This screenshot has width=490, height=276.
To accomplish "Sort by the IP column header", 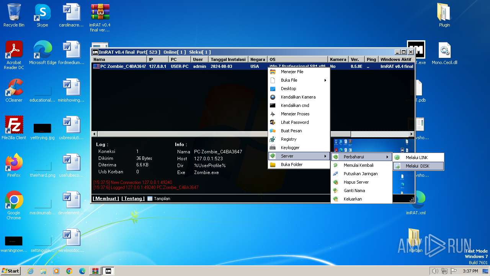I will [x=157, y=59].
